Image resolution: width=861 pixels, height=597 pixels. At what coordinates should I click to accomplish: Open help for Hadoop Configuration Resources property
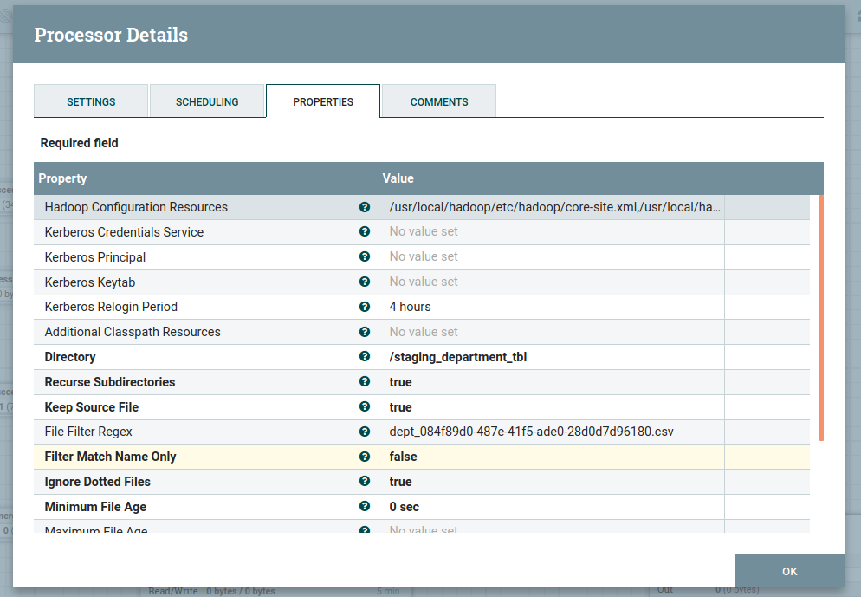tap(365, 207)
